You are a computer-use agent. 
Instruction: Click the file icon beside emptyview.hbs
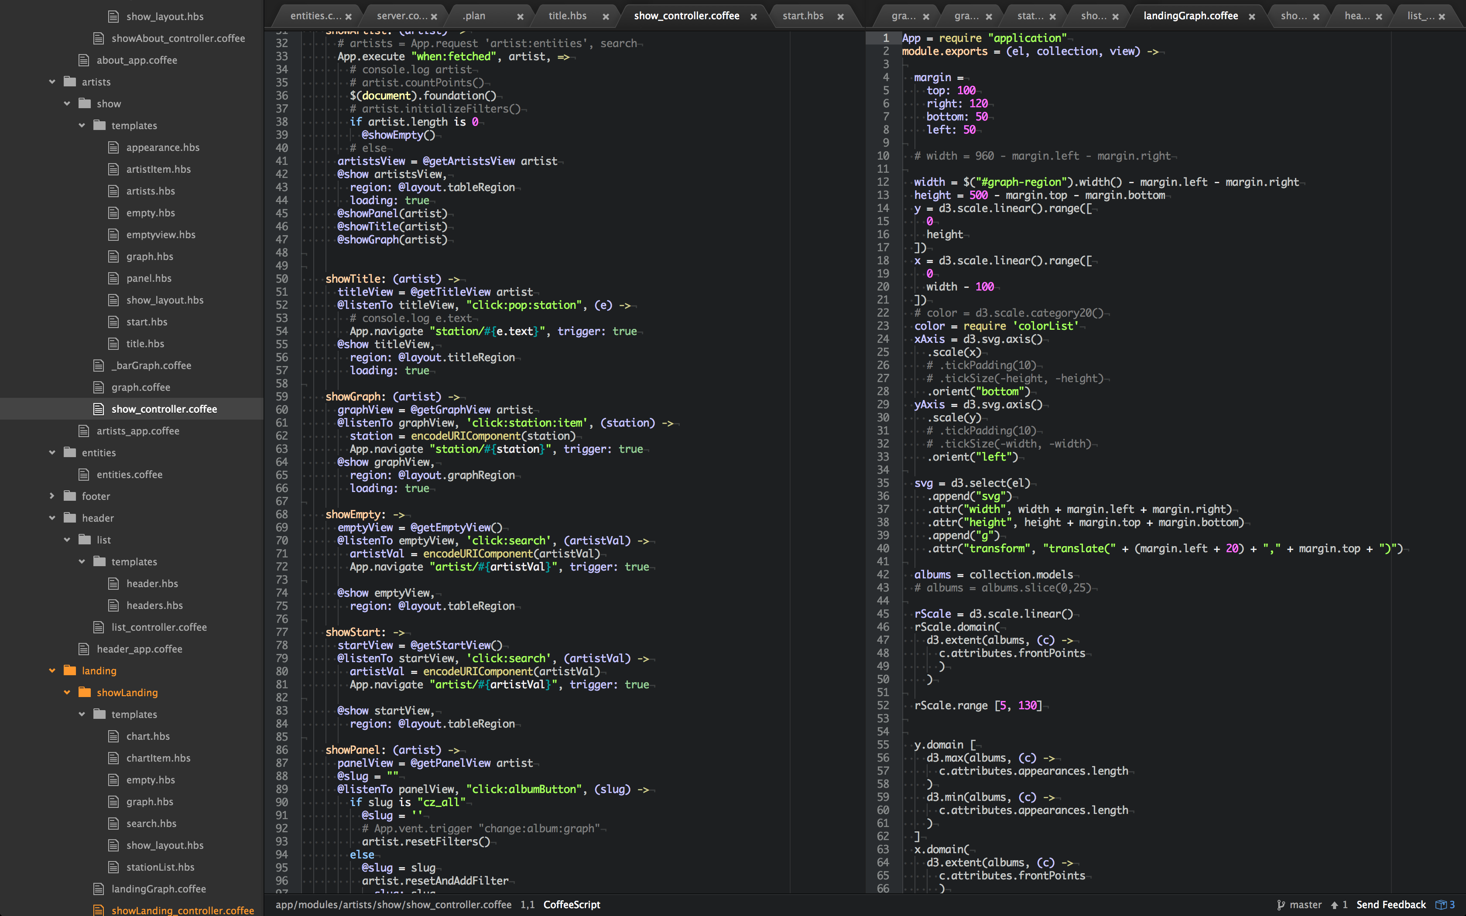(x=113, y=235)
